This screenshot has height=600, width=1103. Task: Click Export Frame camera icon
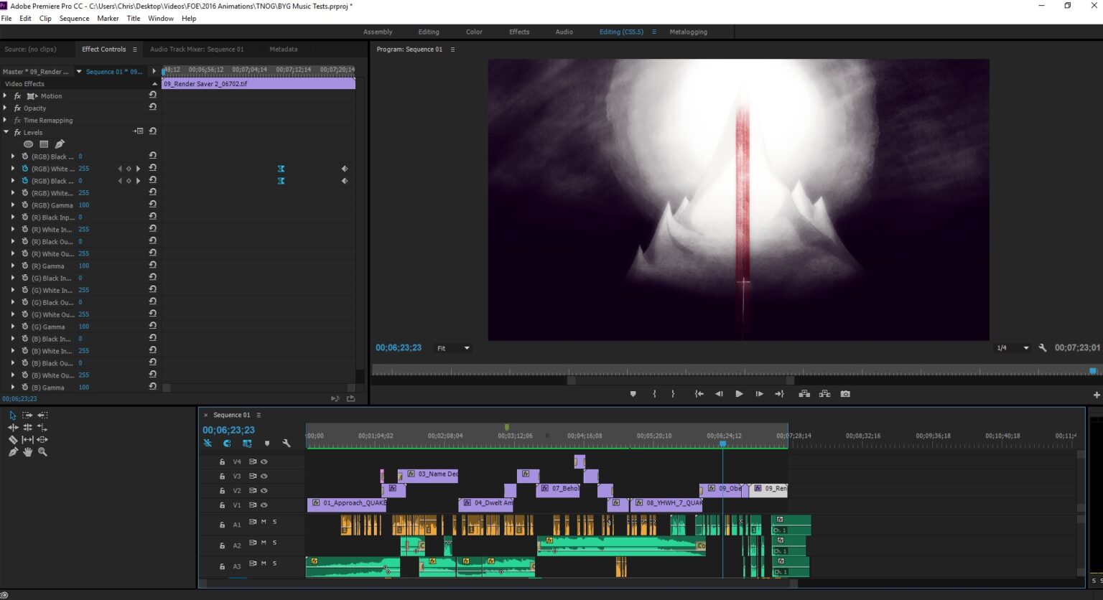[845, 394]
